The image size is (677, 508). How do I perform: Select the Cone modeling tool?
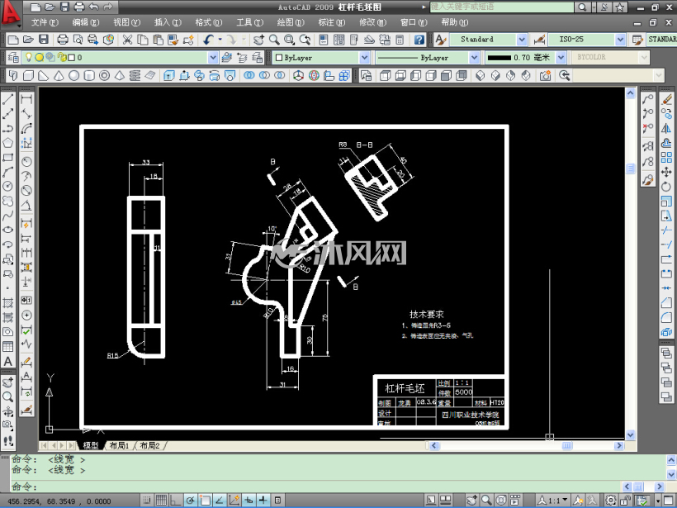(x=59, y=76)
